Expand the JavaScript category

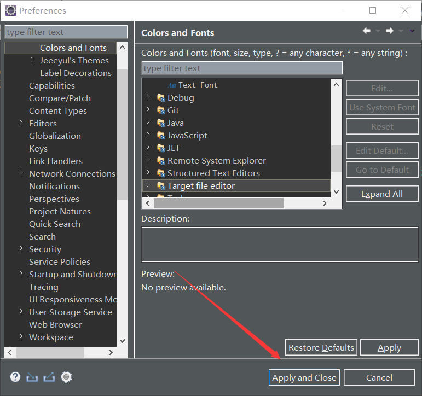click(148, 134)
